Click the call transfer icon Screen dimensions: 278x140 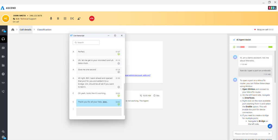pos(72,18)
